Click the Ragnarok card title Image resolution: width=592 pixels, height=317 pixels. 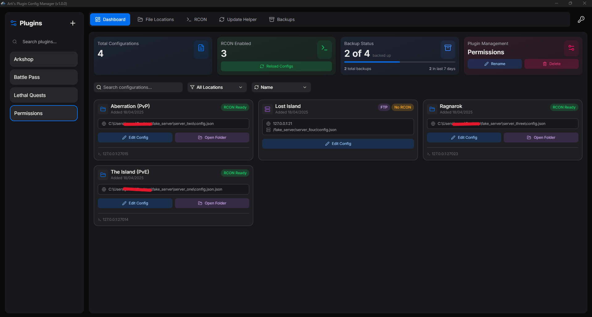(451, 106)
